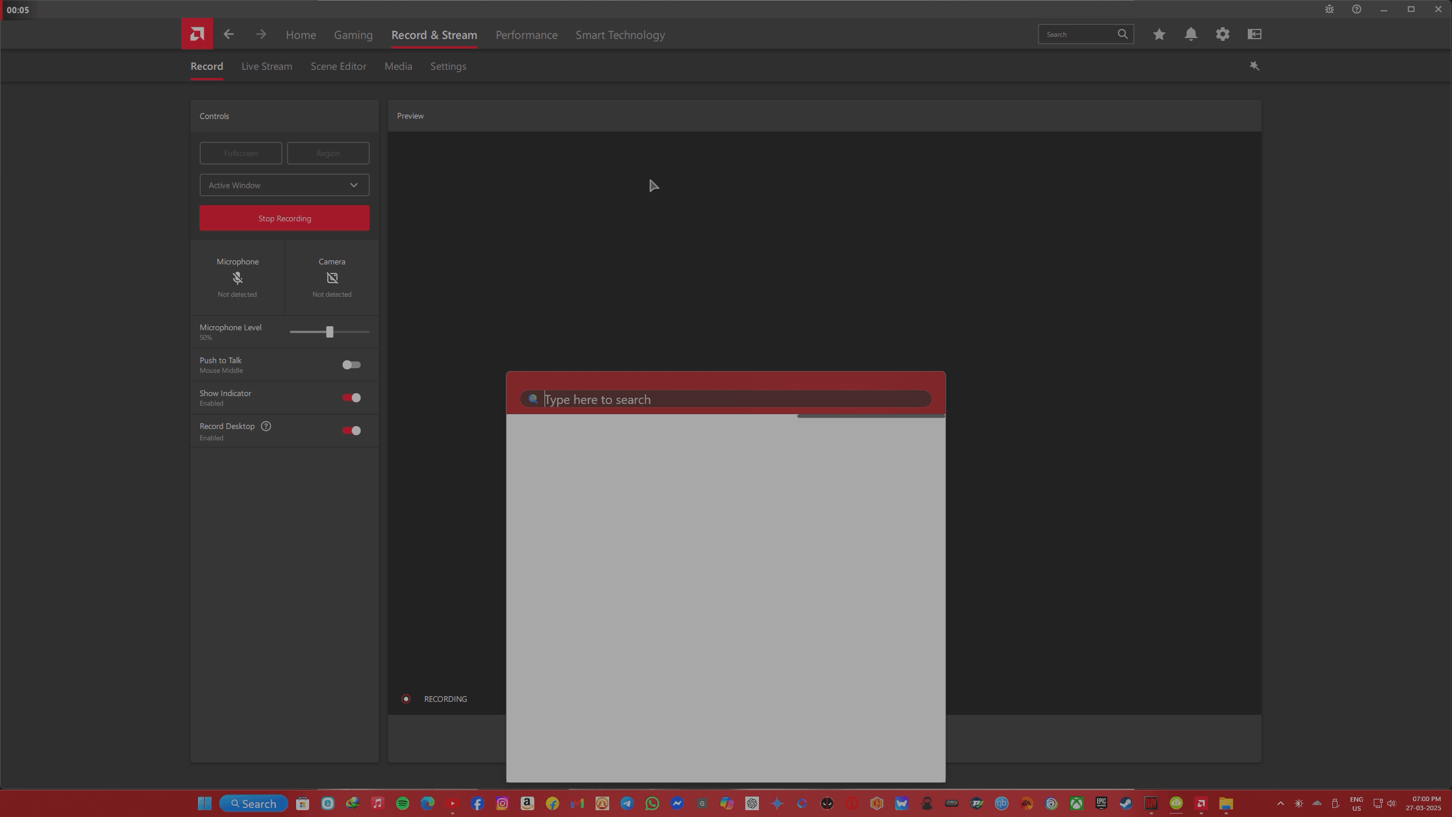Screen dimensions: 1452x817
Task: Open settings via the gear icon
Action: click(x=1222, y=34)
